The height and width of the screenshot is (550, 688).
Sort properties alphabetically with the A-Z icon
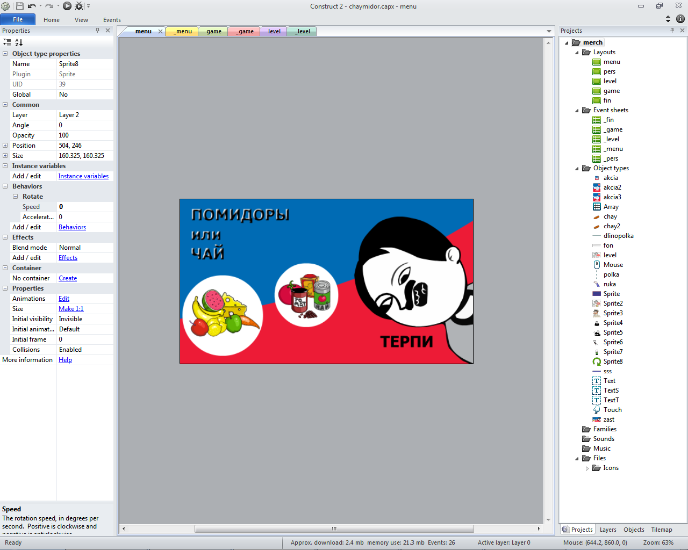tap(19, 42)
